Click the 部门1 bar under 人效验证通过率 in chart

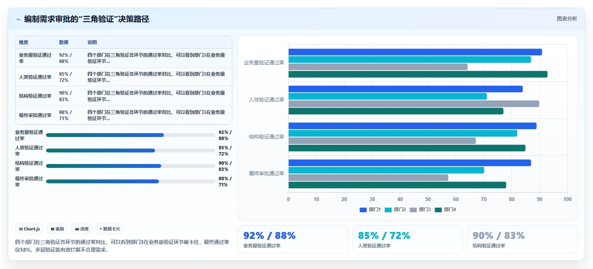[x=406, y=89]
